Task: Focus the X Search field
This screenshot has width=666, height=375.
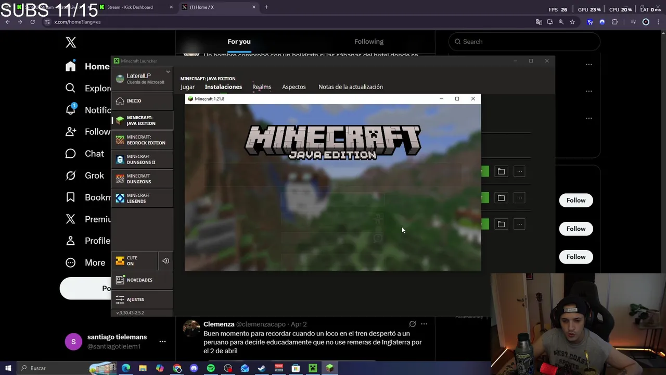Action: point(524,42)
